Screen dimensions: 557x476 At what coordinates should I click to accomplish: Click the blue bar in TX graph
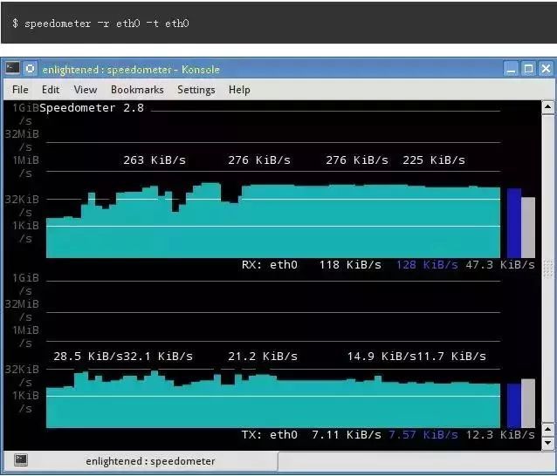pos(514,405)
